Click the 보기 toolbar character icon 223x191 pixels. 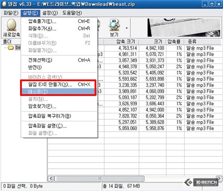(114, 25)
